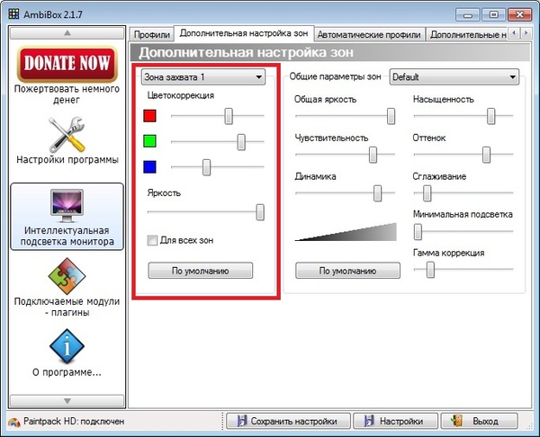
Task: Click the blue color correction swatch
Action: 149,167
